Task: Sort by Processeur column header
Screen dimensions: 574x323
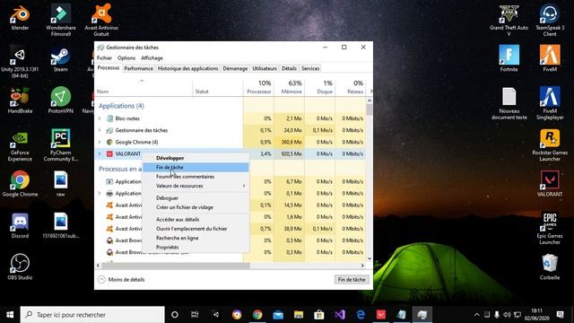Action: (258, 87)
